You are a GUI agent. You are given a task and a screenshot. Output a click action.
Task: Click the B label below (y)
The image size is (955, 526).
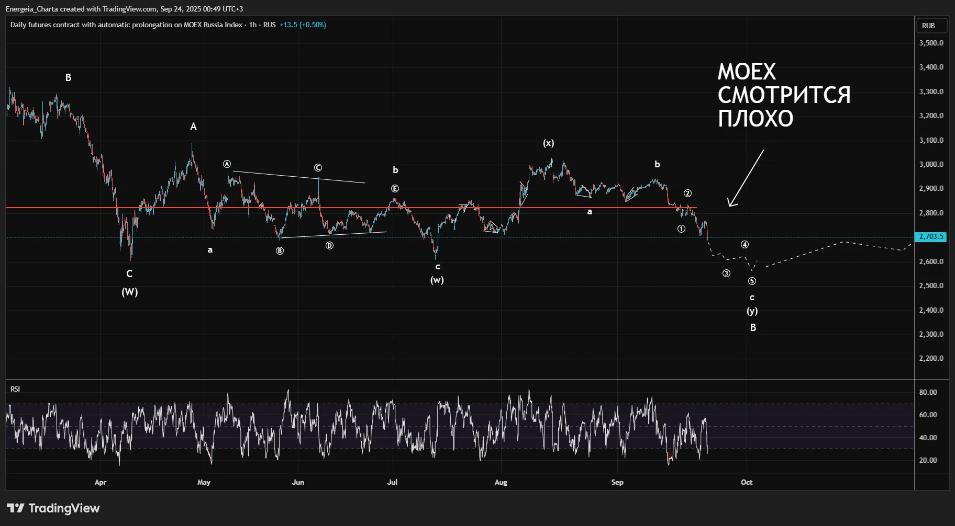coord(753,328)
